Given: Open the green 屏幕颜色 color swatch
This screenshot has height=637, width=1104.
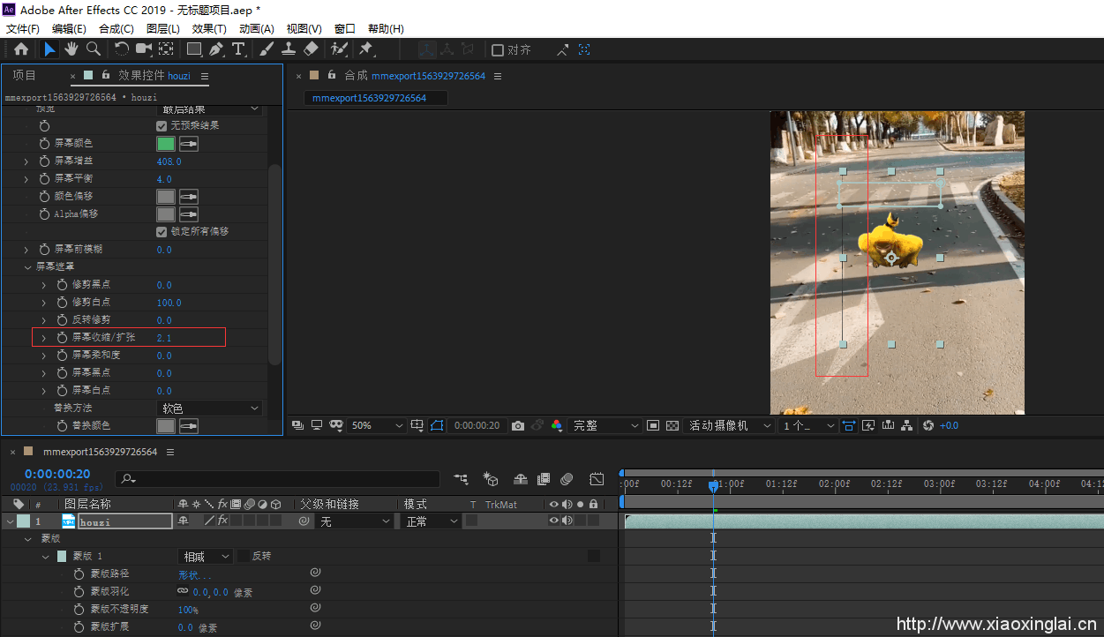Looking at the screenshot, I should click(166, 144).
